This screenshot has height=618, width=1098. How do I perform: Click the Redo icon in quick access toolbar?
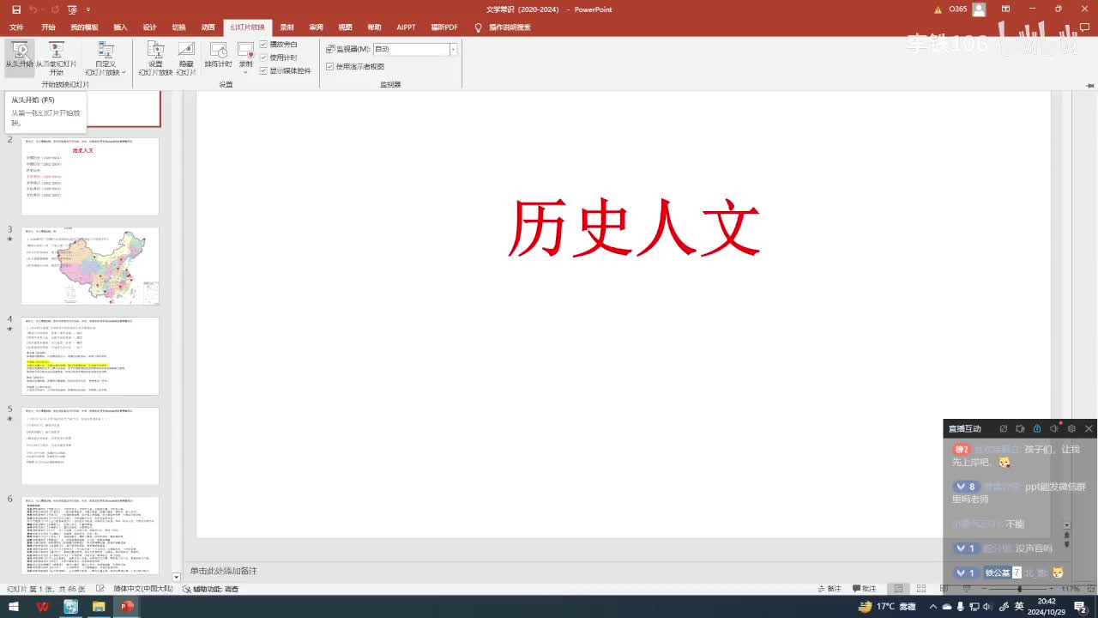(56, 9)
